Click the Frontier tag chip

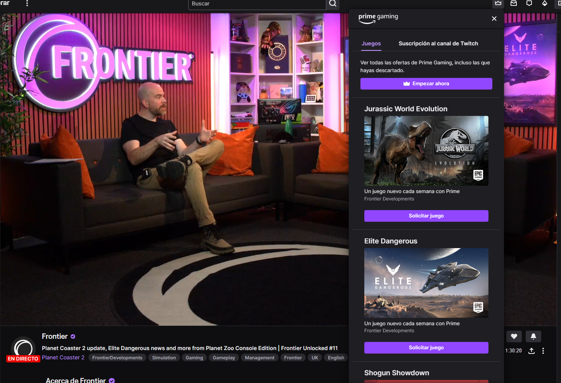click(x=293, y=358)
